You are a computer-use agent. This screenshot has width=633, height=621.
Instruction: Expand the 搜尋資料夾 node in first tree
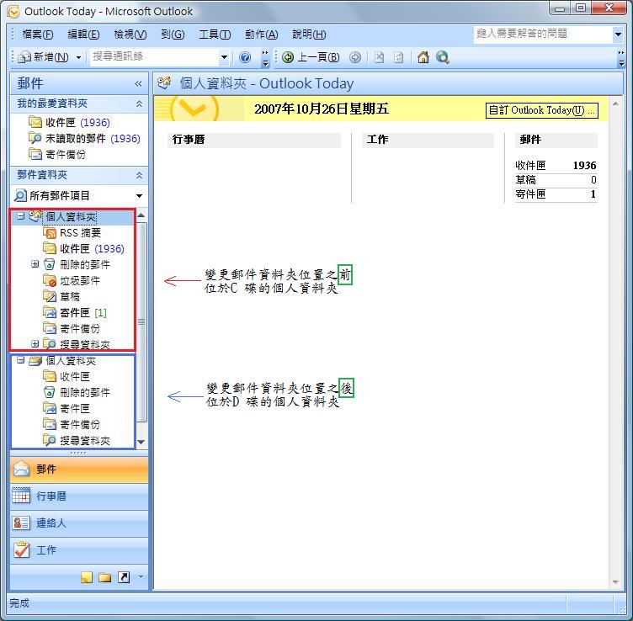point(35,344)
